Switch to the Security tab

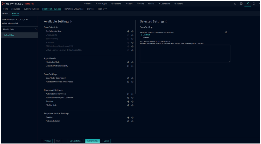[x=102, y=9]
